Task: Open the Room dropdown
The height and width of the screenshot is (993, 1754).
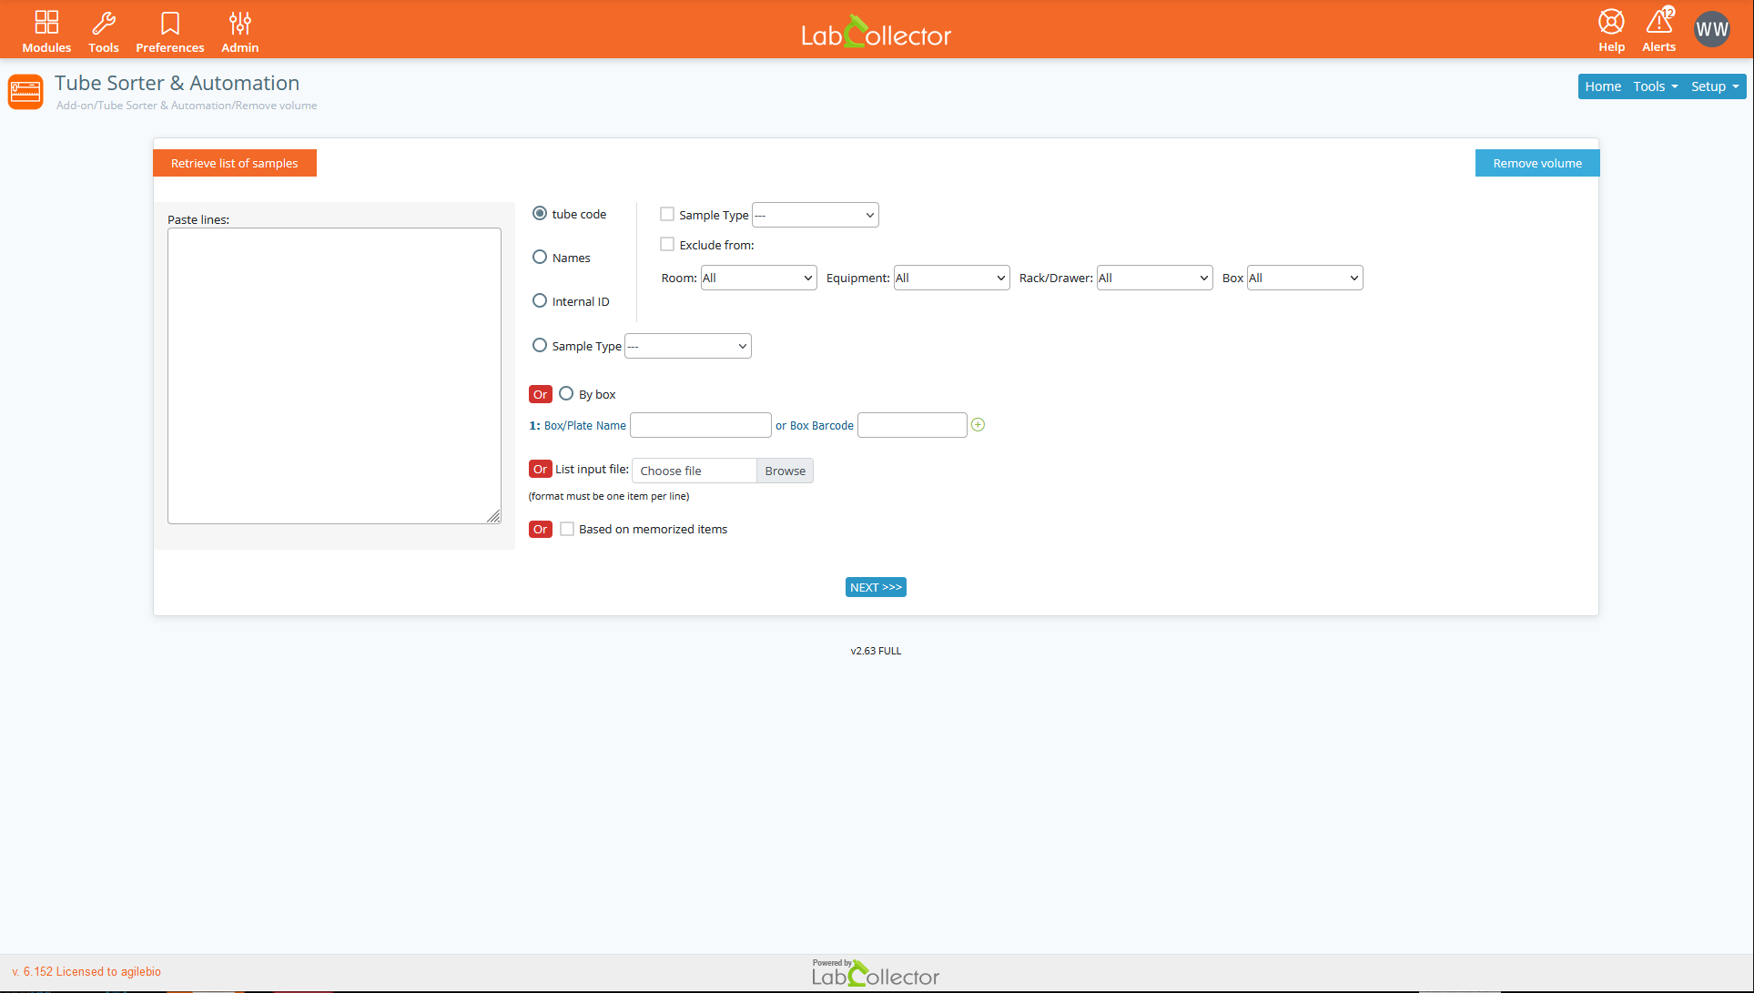Action: point(758,278)
